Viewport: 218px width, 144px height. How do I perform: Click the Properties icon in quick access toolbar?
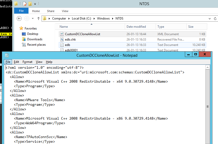tap(25, 4)
